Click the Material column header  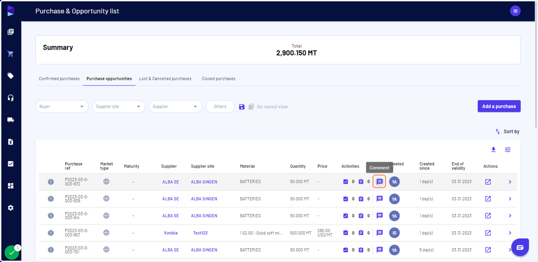247,166
